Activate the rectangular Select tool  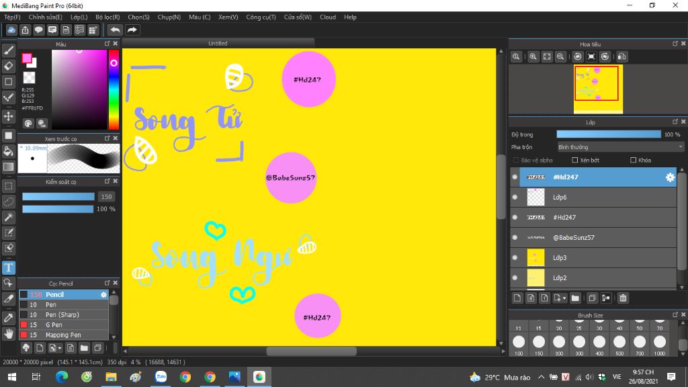(8, 186)
